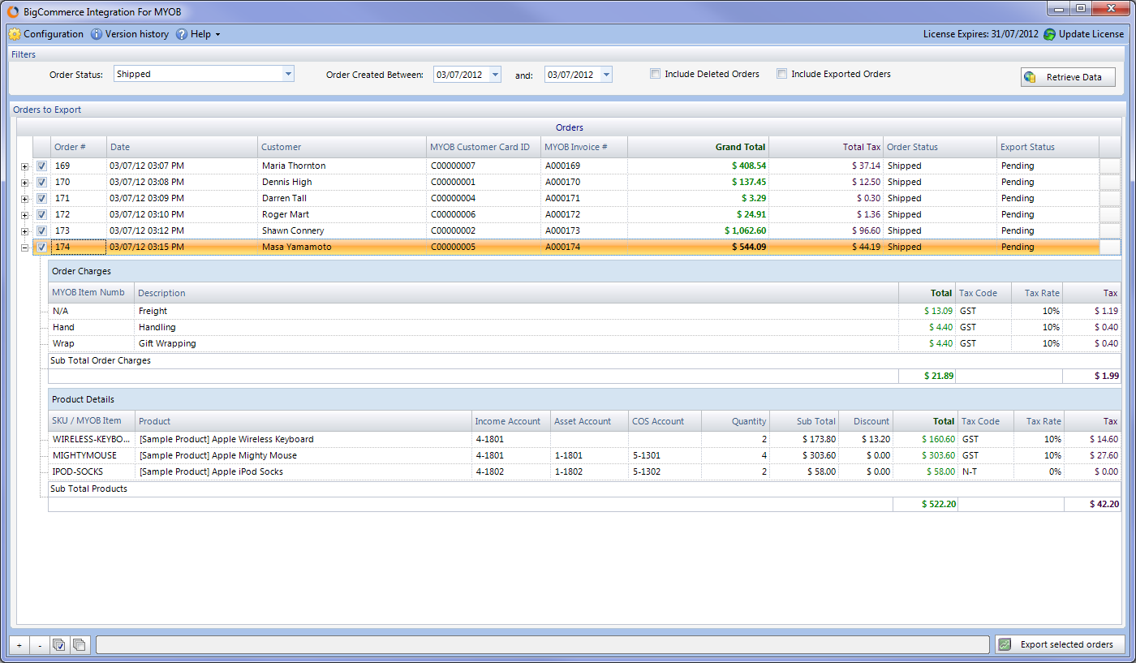1136x663 pixels.
Task: Click the Update License globe icon
Action: pos(1050,34)
